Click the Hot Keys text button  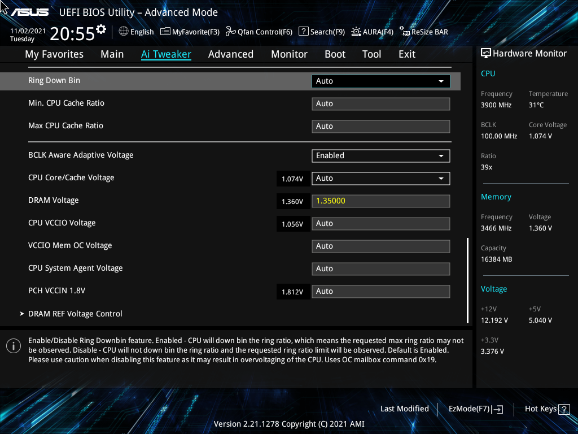tap(540, 409)
